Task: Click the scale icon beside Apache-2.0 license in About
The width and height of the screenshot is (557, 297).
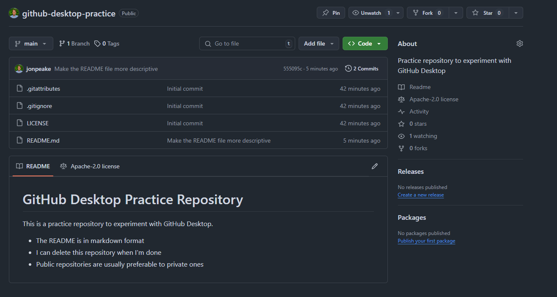Action: (401, 99)
